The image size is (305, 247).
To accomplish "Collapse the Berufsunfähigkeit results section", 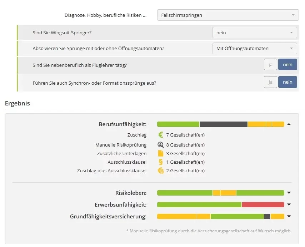I will pyautogui.click(x=289, y=124).
